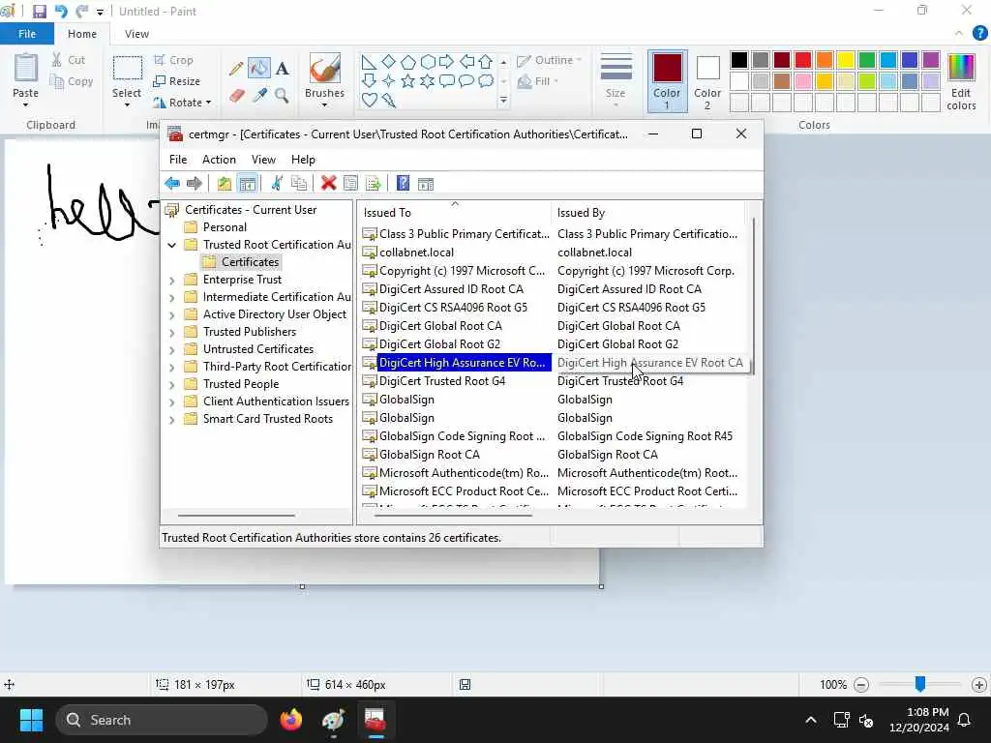Expand the Trusted People node
The width and height of the screenshot is (991, 743).
coord(172,384)
